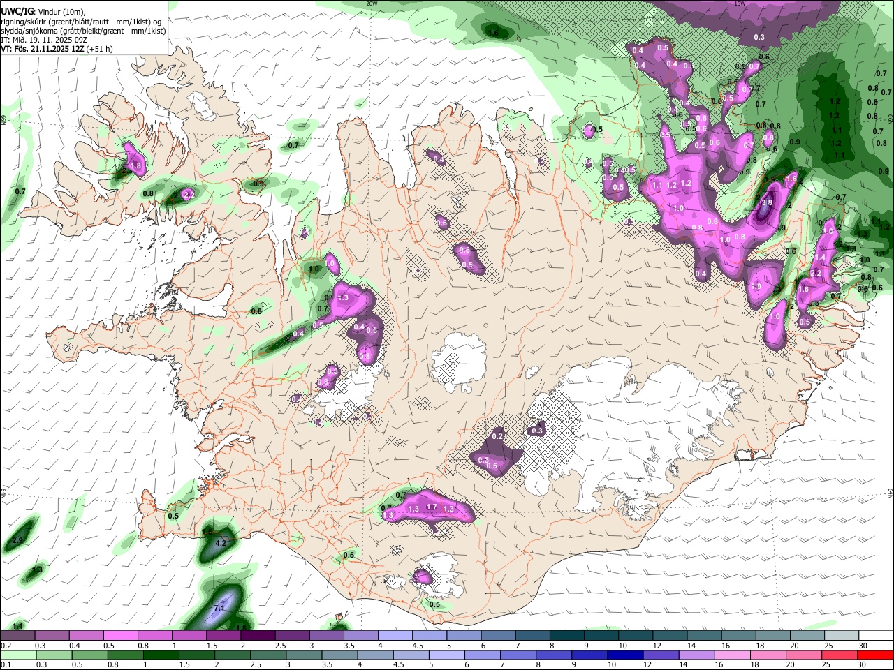
Task: Select the 'IT: Mið. 19. 11. 2025 09Z' line
Action: tap(44, 40)
